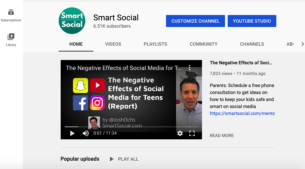Viewport: 305px width, 169px height.
Task: Click the 7,823 views text
Action: (221, 74)
